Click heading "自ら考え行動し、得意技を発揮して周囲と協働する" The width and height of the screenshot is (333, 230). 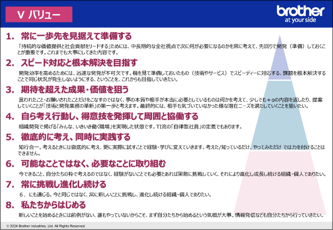109,116
